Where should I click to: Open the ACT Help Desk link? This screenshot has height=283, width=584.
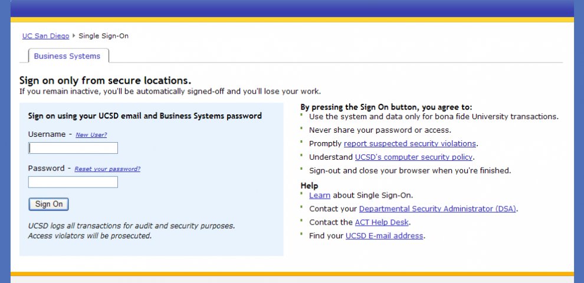tap(382, 222)
